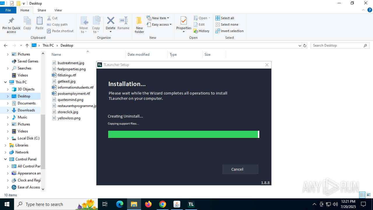Collapse the ribbon chevron
373x210 pixels.
point(363,10)
